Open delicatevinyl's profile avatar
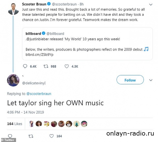Viewport: 158px width, 142px height. pyautogui.click(x=13, y=80)
